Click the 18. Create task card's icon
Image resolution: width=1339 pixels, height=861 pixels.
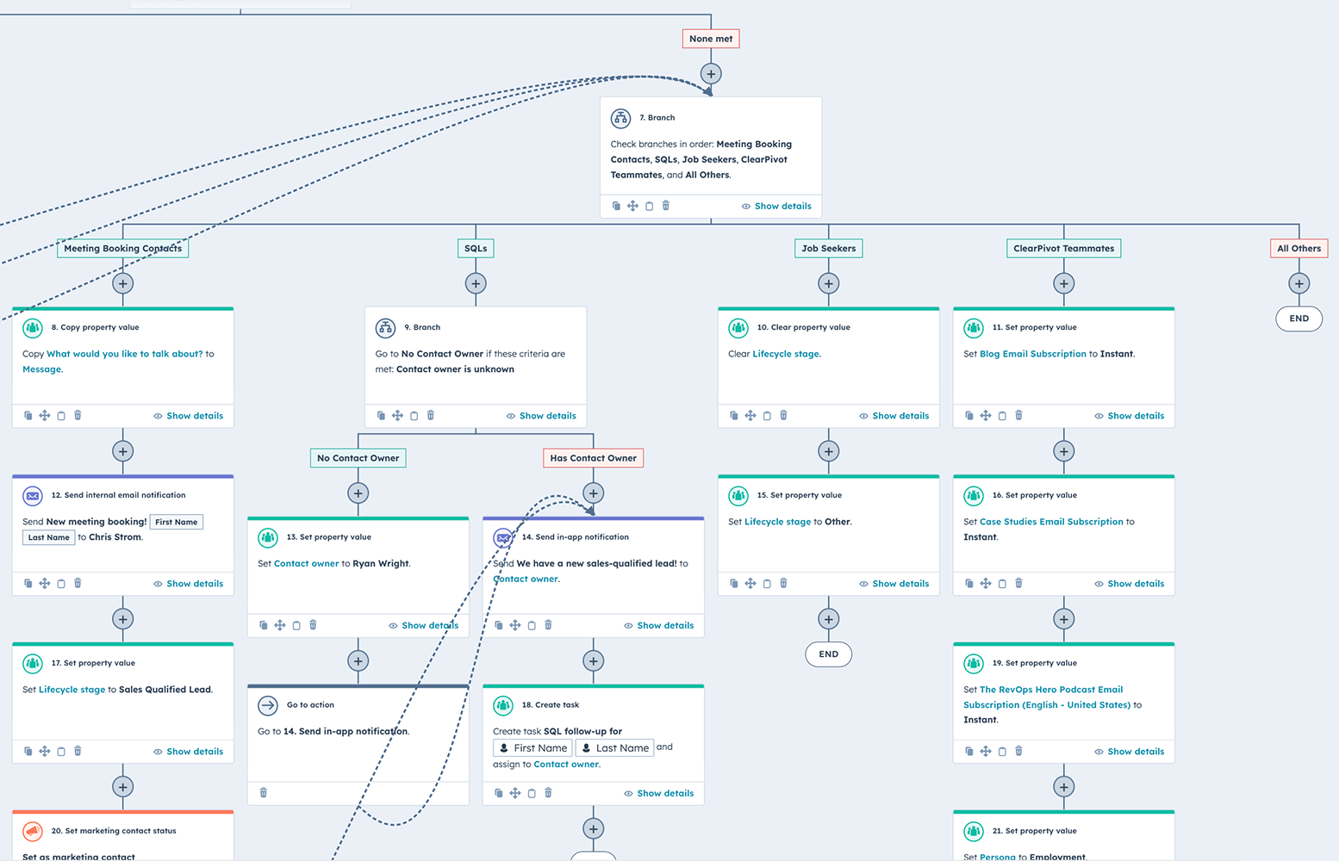pyautogui.click(x=503, y=705)
